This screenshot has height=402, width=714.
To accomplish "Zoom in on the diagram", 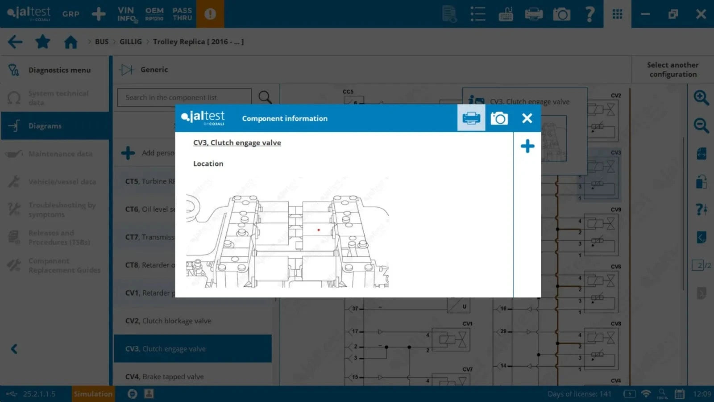I will (x=701, y=97).
